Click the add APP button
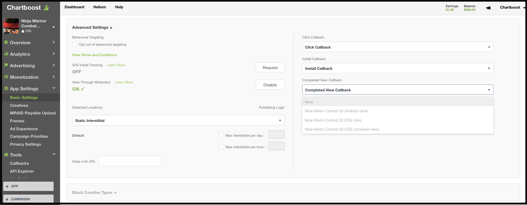 coord(28,186)
